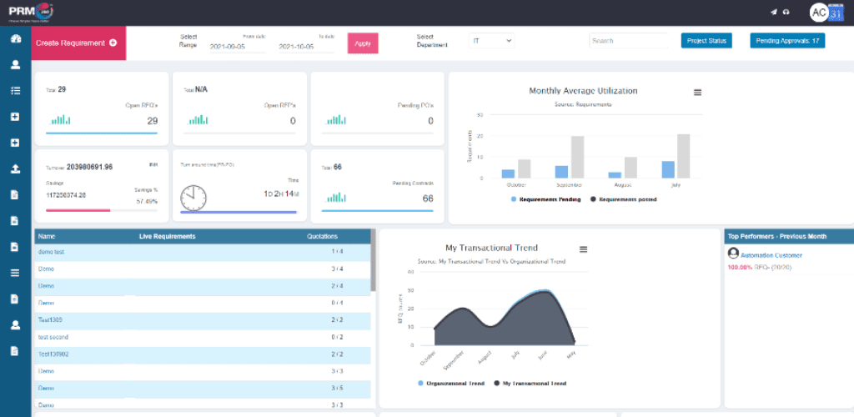Open the headset support icon
This screenshot has height=417, width=854.
click(786, 12)
